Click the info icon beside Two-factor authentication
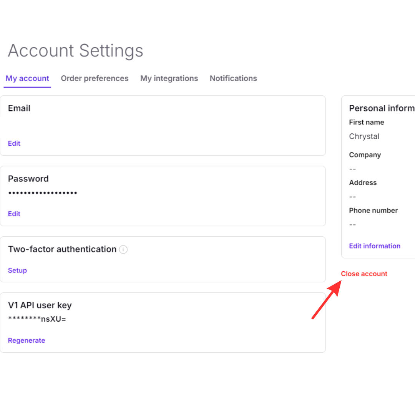 [123, 250]
